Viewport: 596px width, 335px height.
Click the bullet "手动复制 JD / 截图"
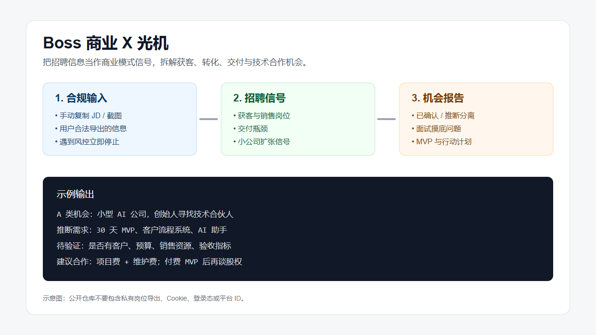(x=88, y=116)
